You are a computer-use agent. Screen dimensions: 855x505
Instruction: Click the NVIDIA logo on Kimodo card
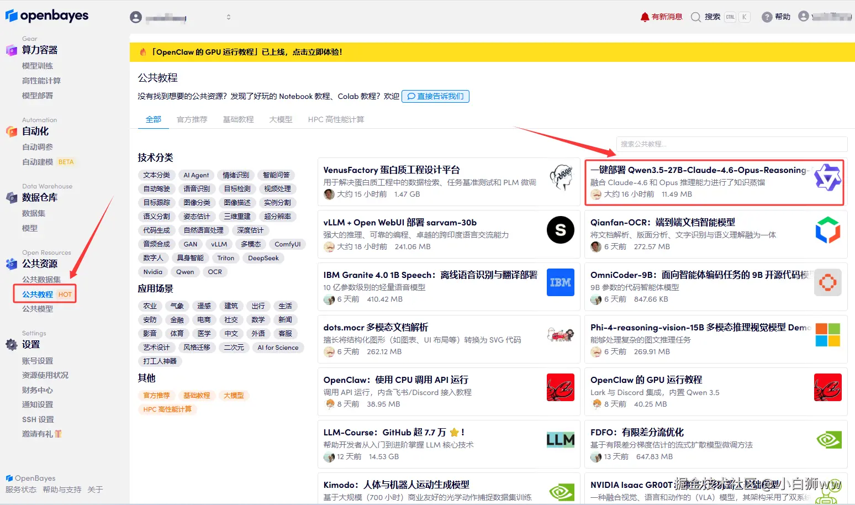point(561,491)
